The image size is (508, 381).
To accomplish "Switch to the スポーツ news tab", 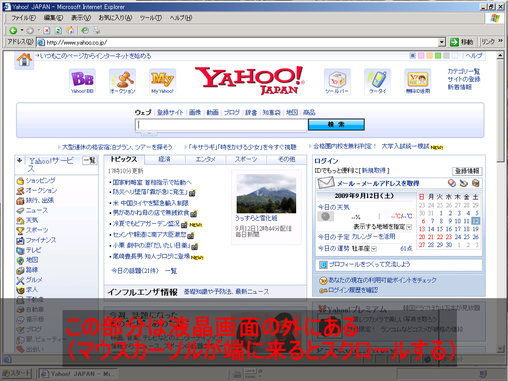I will click(246, 159).
